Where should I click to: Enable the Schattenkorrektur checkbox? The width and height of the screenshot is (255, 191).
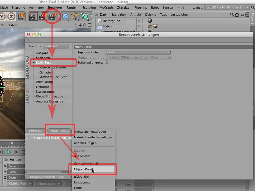[x=106, y=62]
